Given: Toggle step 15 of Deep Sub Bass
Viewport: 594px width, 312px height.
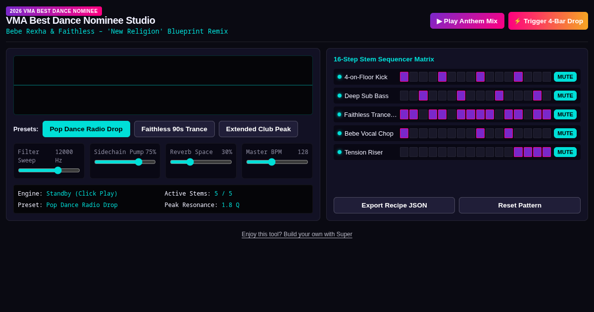Looking at the screenshot, I should 538,96.
